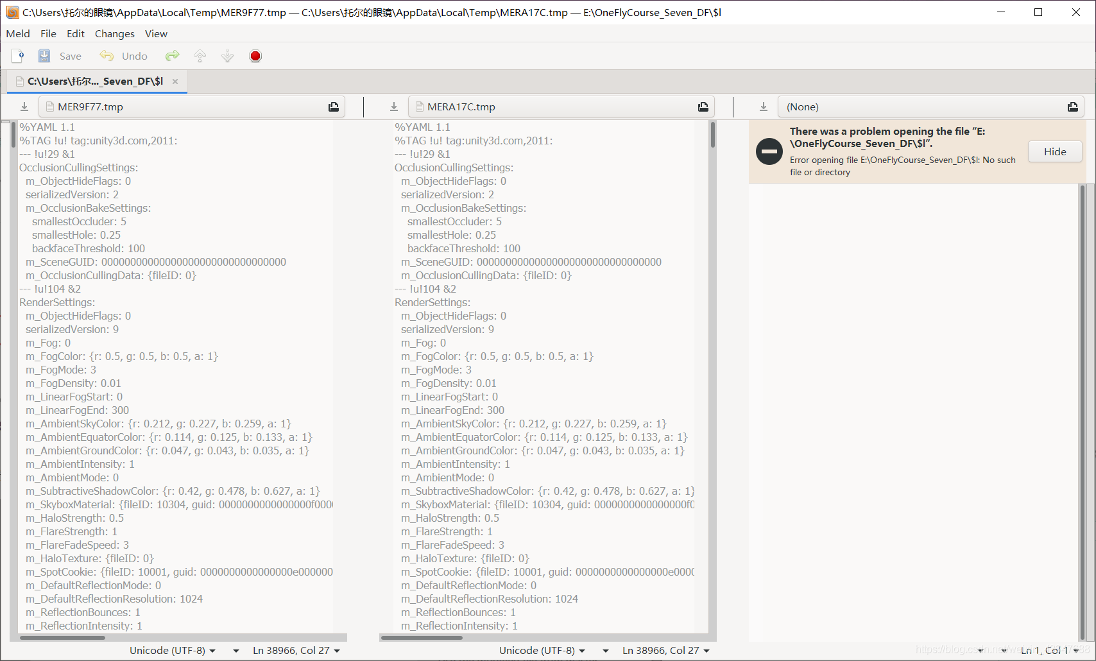Screen dimensions: 1096x661
Task: Click middle pane vertical scrollbar thumb
Action: click(x=713, y=135)
